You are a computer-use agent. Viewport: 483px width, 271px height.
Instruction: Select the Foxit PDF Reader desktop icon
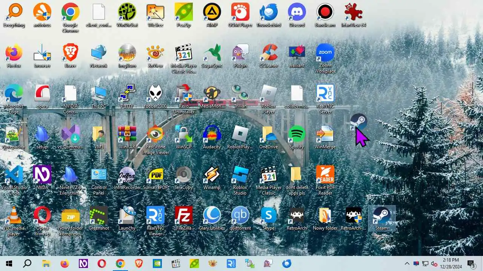325,180
